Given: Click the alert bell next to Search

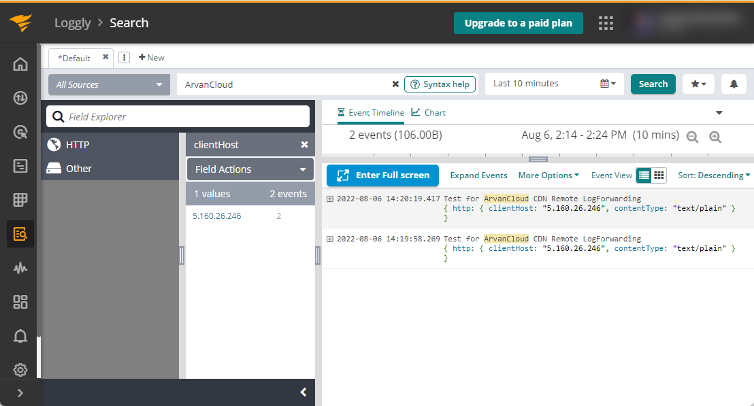Looking at the screenshot, I should [x=734, y=84].
